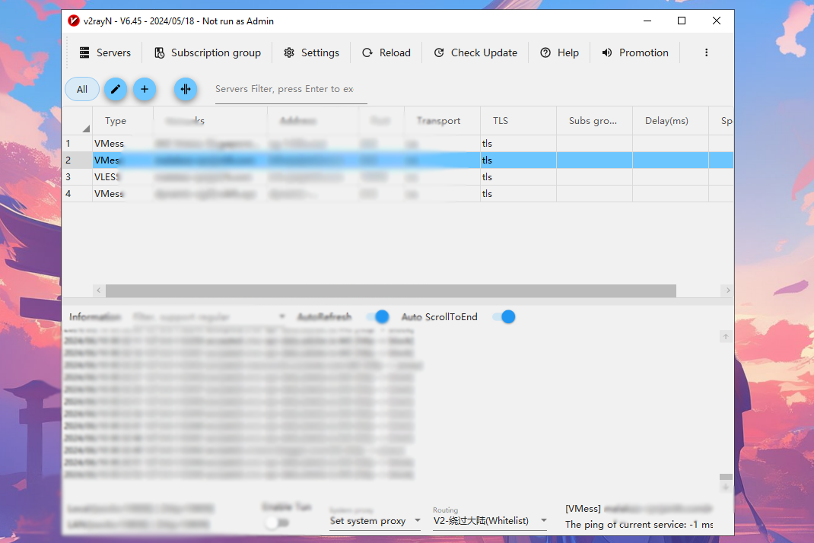Click the Servers list icon in toolbar
This screenshot has width=814, height=543.
point(84,53)
